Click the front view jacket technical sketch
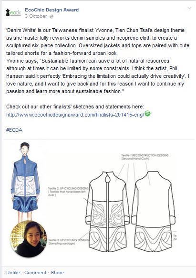 (x=107, y=212)
